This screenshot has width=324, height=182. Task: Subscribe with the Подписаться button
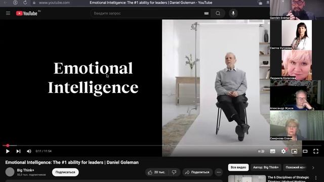[65, 172]
